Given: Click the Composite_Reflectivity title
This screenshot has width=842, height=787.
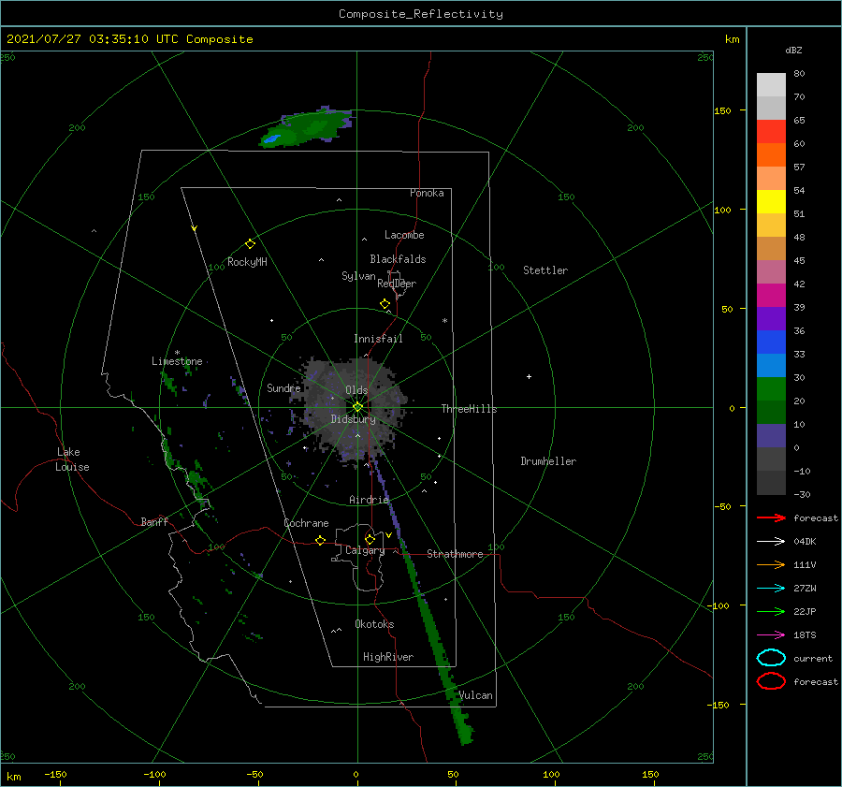Looking at the screenshot, I should pyautogui.click(x=421, y=14).
